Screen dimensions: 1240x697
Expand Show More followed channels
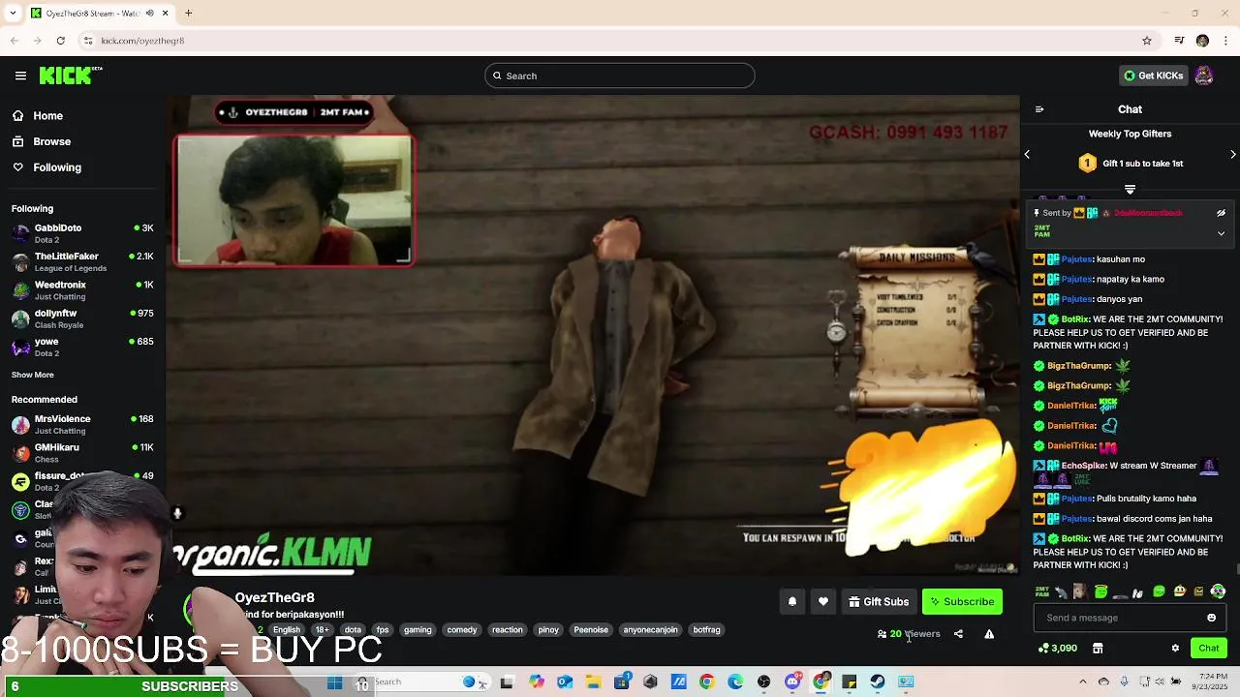click(x=33, y=375)
